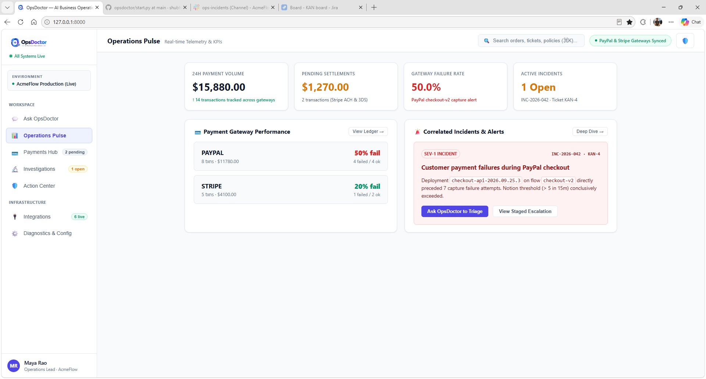706x379 pixels.
Task: Switch to ops-incidents Slack channel tab
Action: (x=234, y=7)
